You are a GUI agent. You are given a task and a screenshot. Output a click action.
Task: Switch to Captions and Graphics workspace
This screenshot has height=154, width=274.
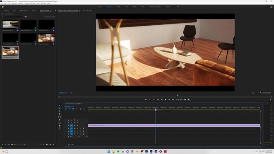[x=155, y=7]
